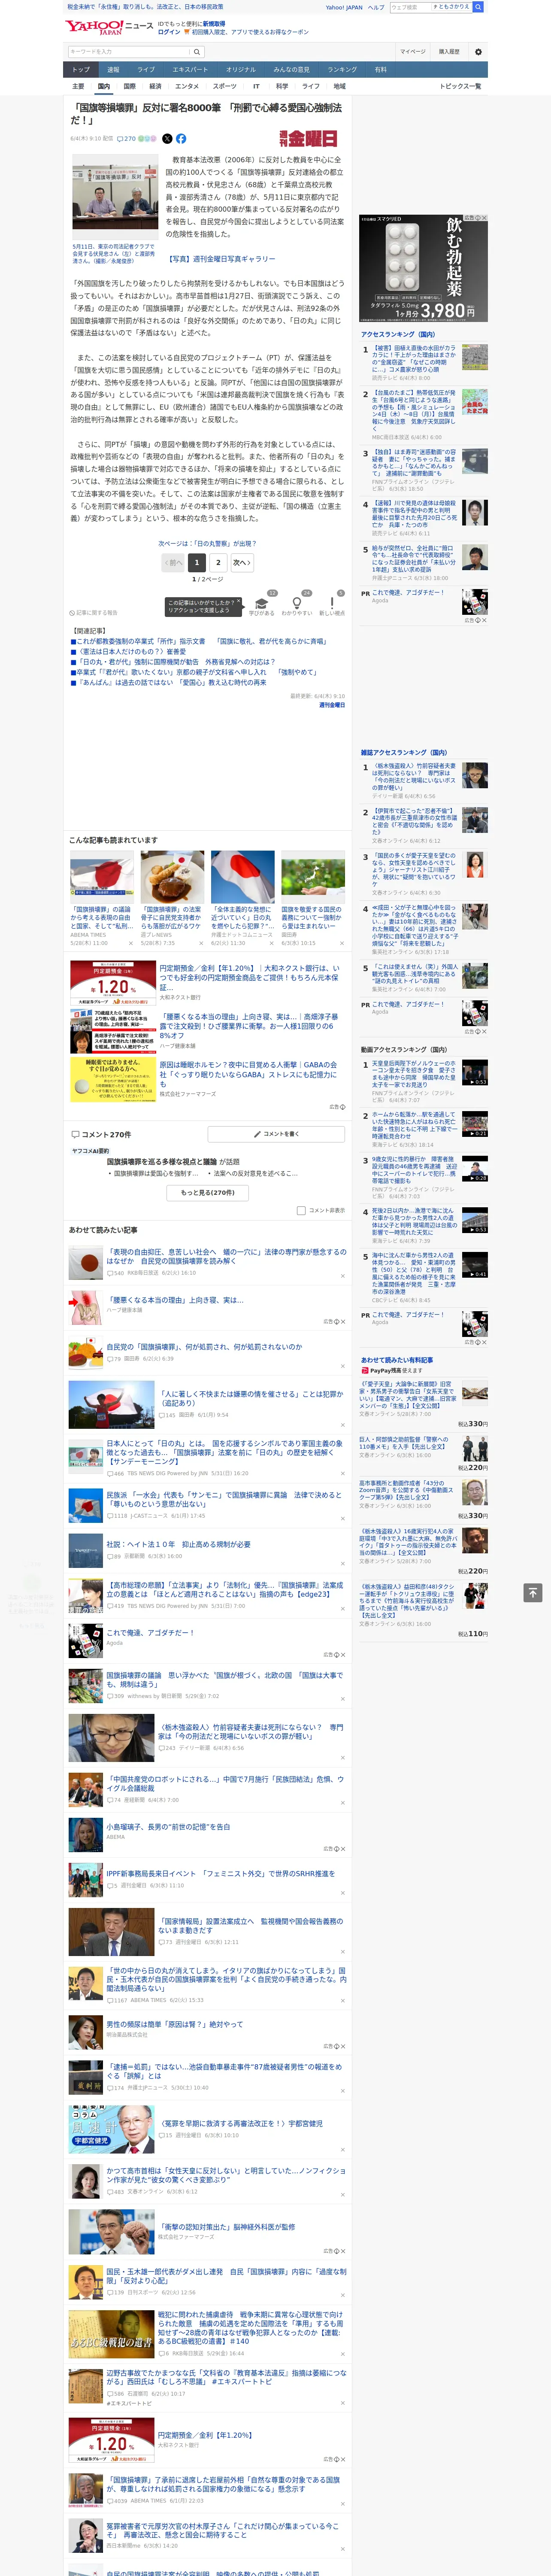
Task: Focus the ウェブ検索 input field
Action: tap(411, 7)
